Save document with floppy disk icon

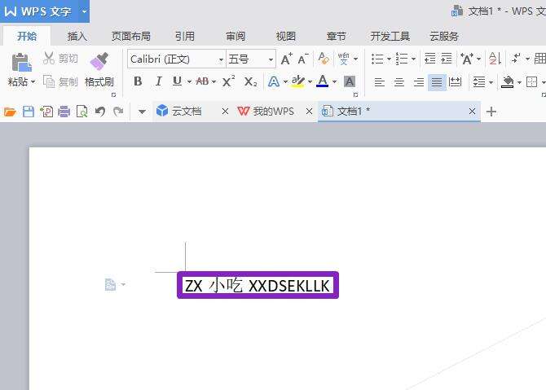pos(29,112)
